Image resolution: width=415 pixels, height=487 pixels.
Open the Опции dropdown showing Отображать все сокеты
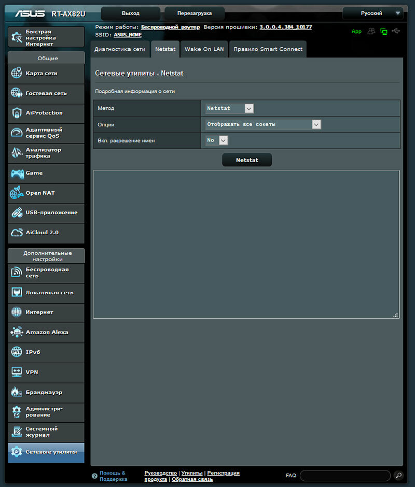point(263,124)
